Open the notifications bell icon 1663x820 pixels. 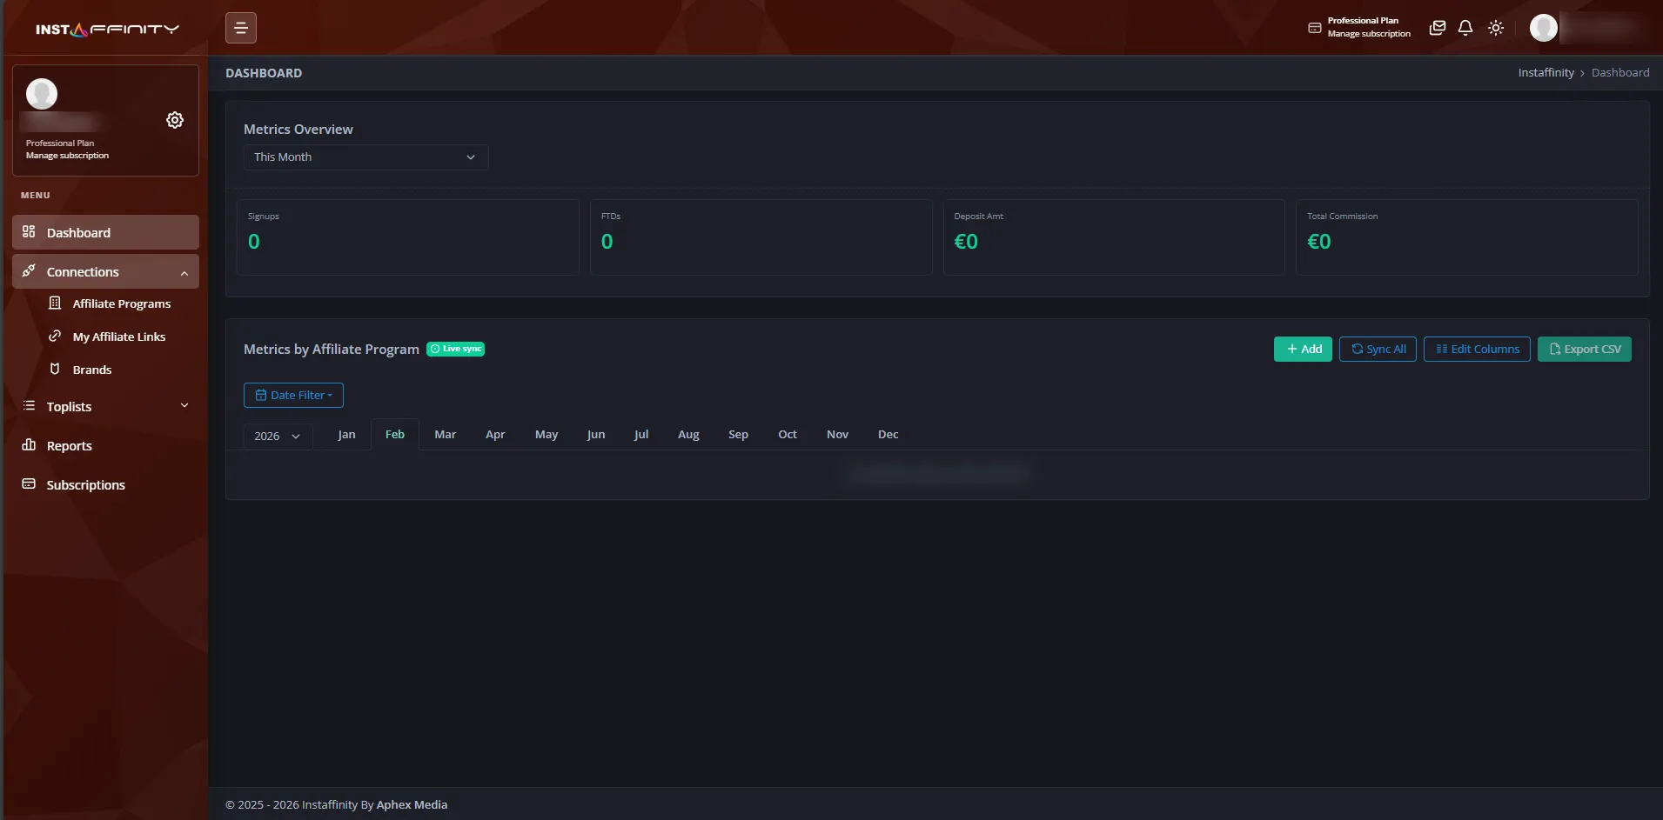pyautogui.click(x=1465, y=28)
